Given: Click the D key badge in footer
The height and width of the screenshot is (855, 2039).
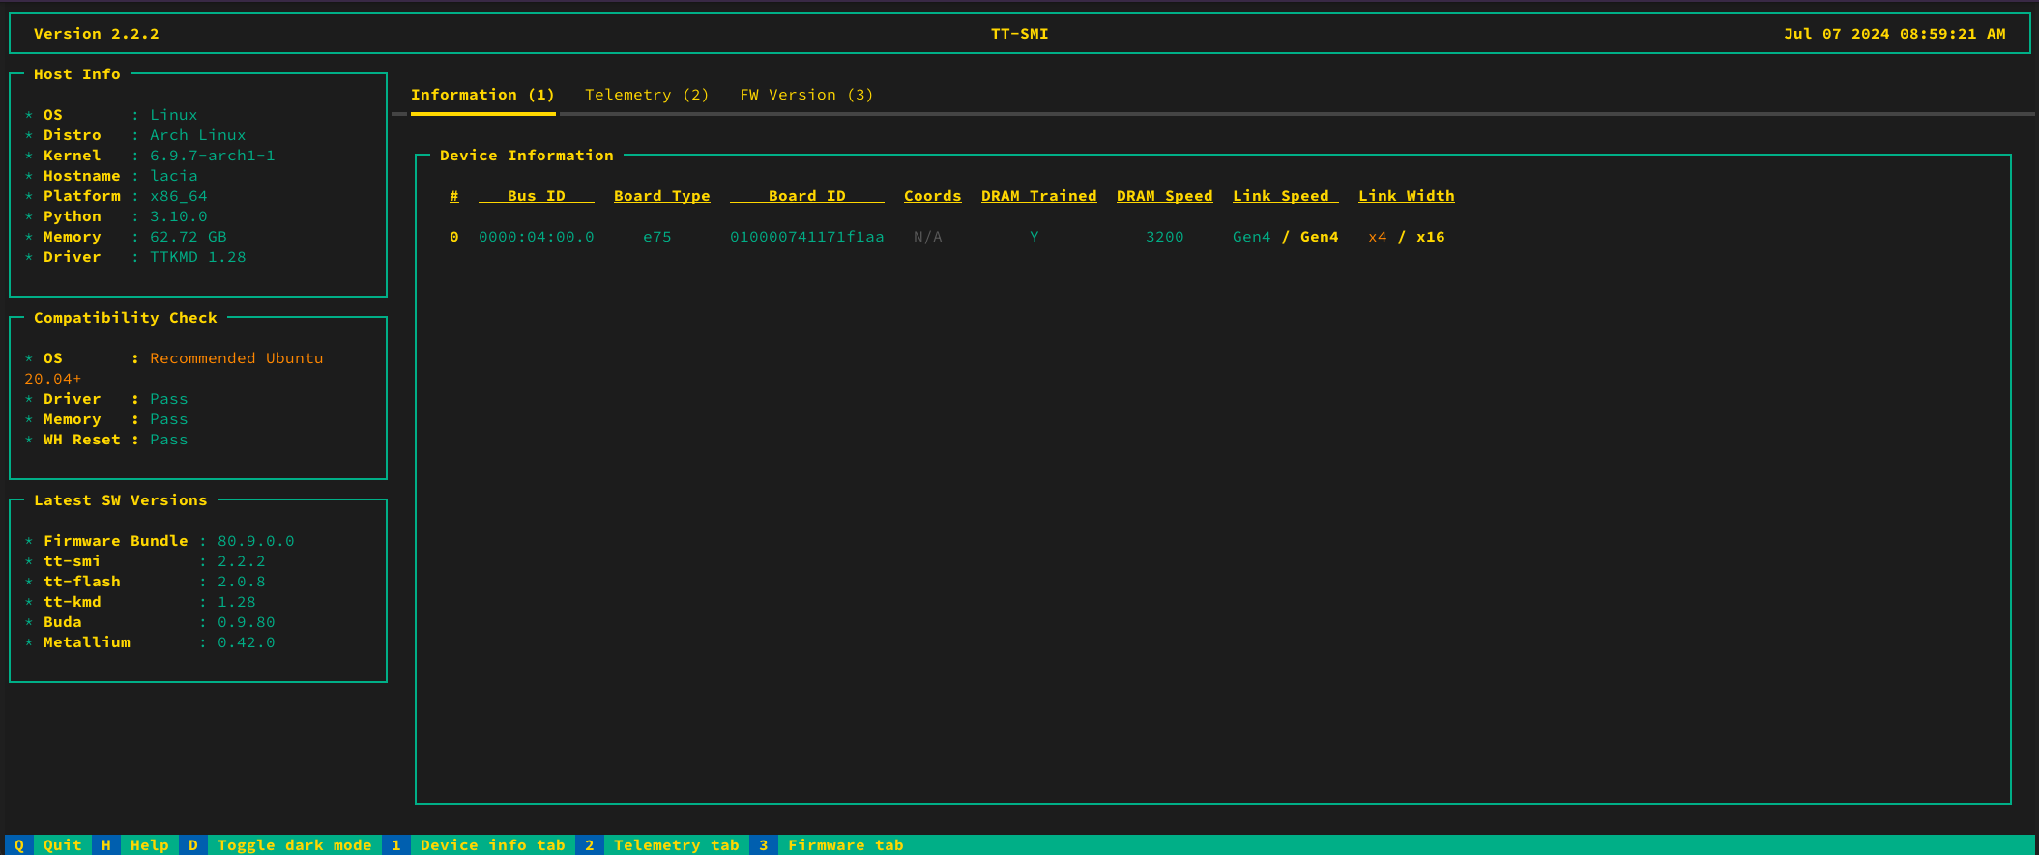Looking at the screenshot, I should tap(193, 844).
